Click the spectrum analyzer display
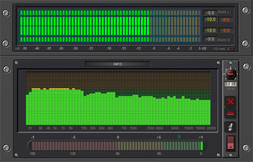The height and width of the screenshot is (162, 253). pyautogui.click(x=118, y=98)
